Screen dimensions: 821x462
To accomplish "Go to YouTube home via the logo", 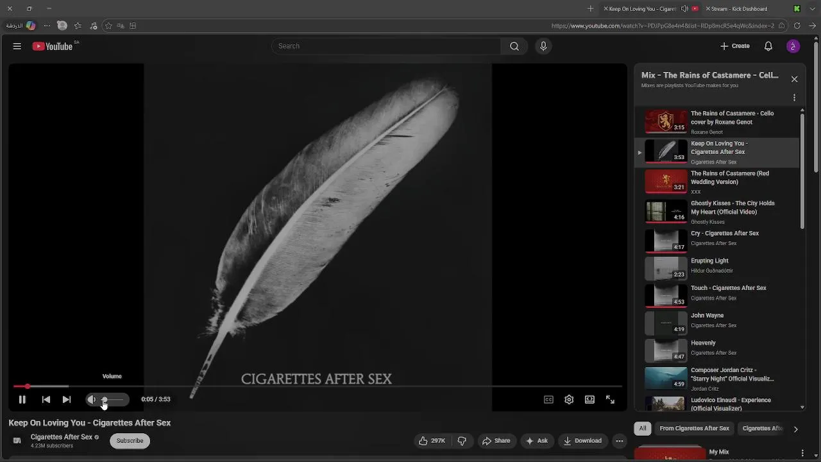I will pos(53,46).
